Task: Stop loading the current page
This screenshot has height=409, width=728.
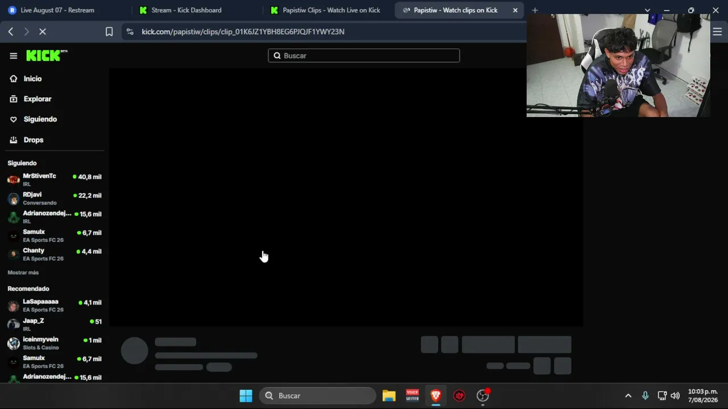Action: tap(43, 32)
